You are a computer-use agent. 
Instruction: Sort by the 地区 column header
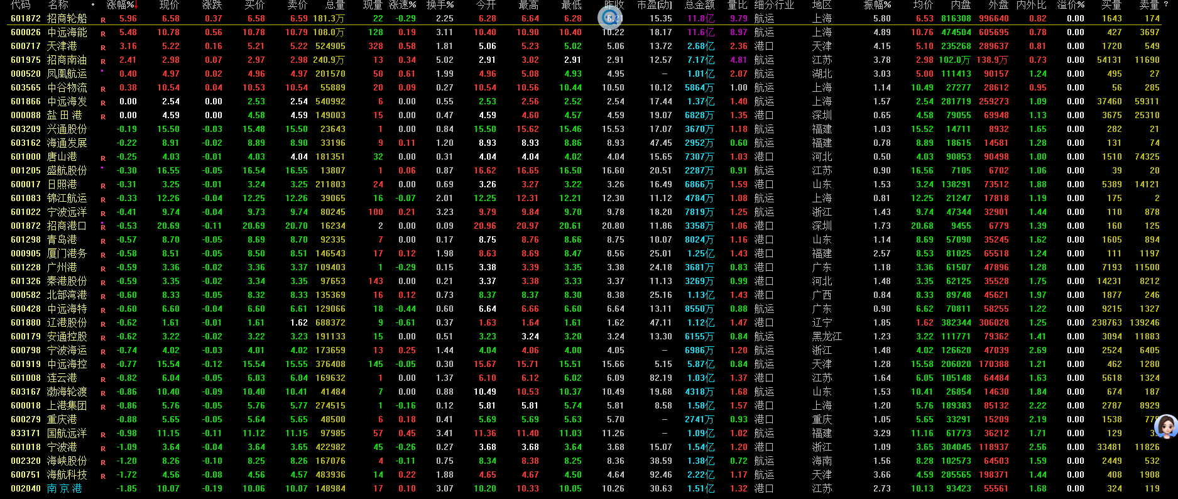point(822,5)
